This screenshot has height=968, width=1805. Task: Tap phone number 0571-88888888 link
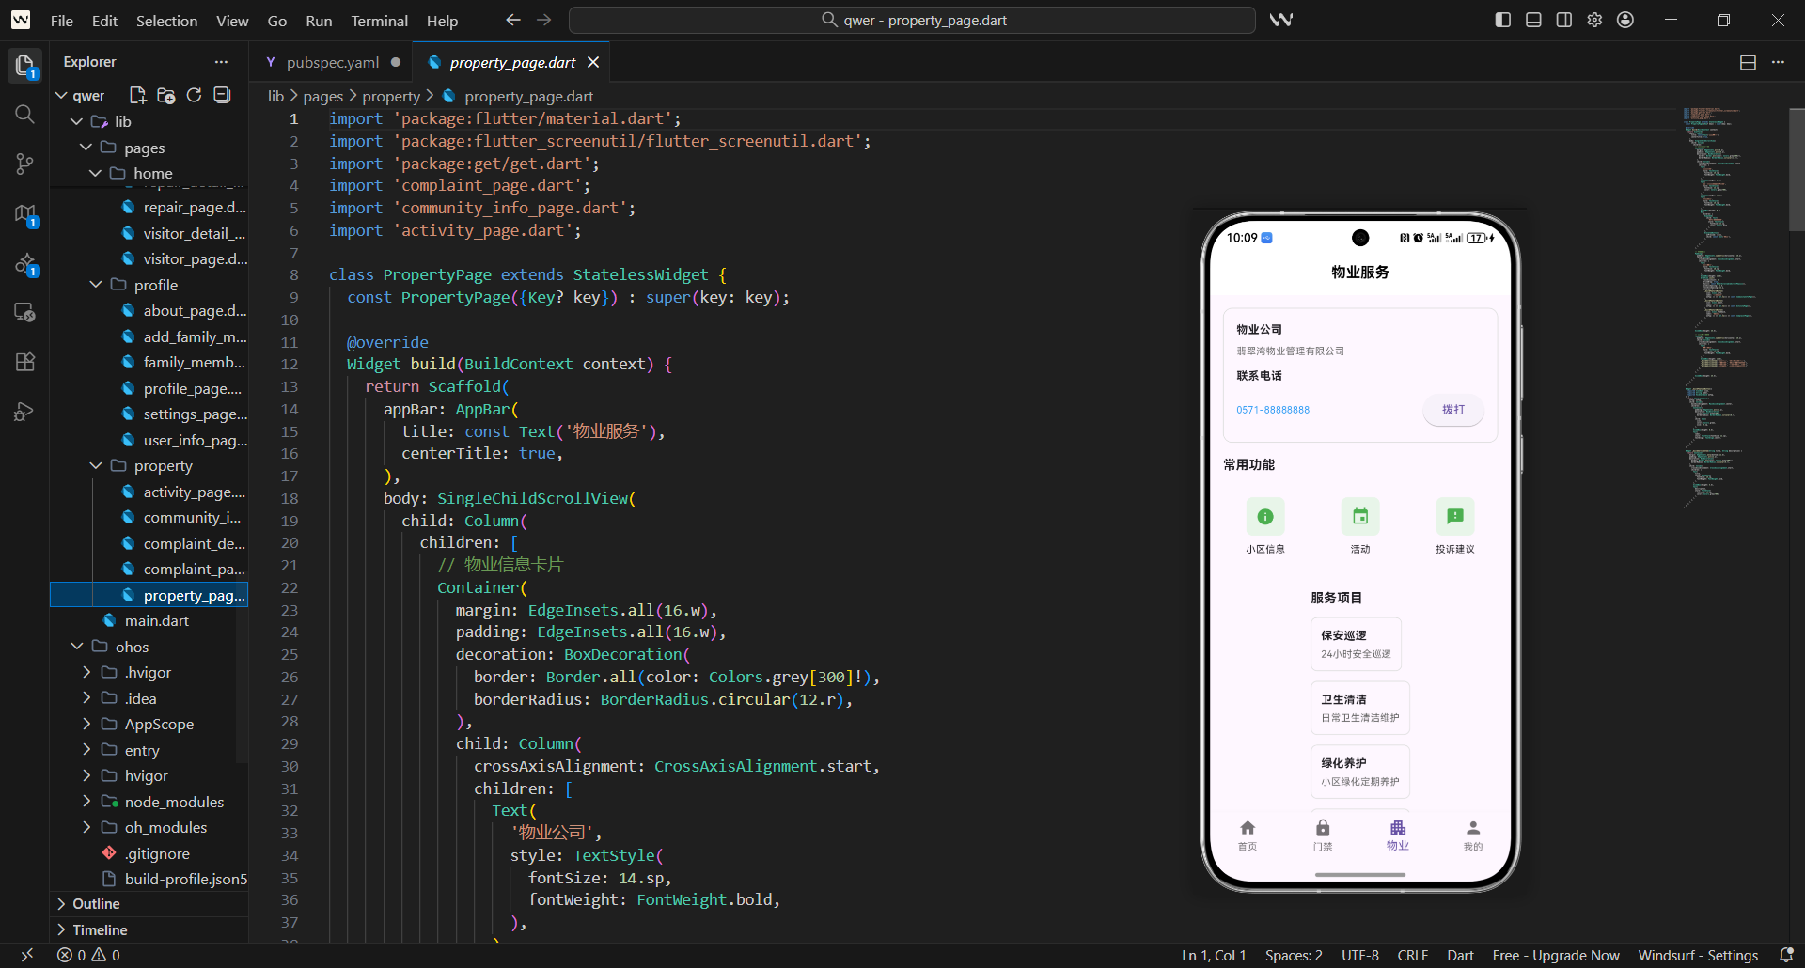(1273, 410)
